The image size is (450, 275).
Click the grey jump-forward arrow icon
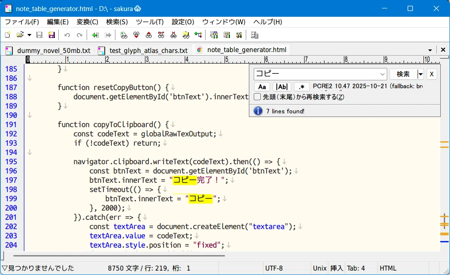coord(108,35)
